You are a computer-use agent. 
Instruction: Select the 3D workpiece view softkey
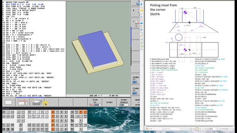pos(37,102)
